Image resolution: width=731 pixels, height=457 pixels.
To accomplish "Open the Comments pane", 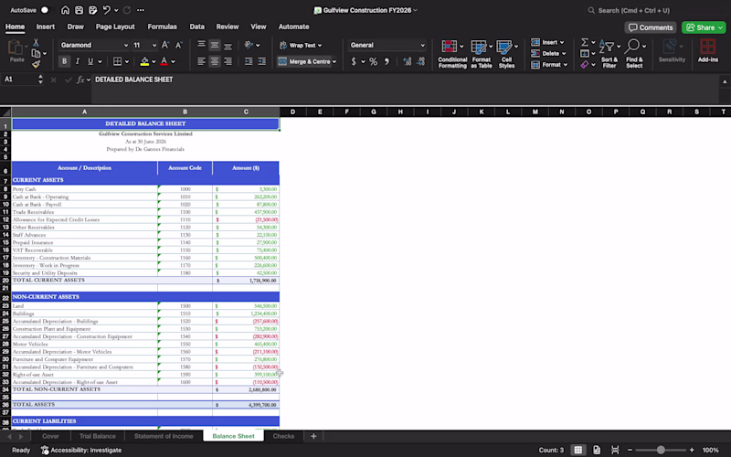I will pos(651,27).
